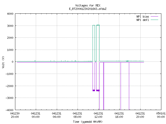Click the x-axis tick "041231 20:00"
This screenshot has width=166, height=124.
(140, 115)
